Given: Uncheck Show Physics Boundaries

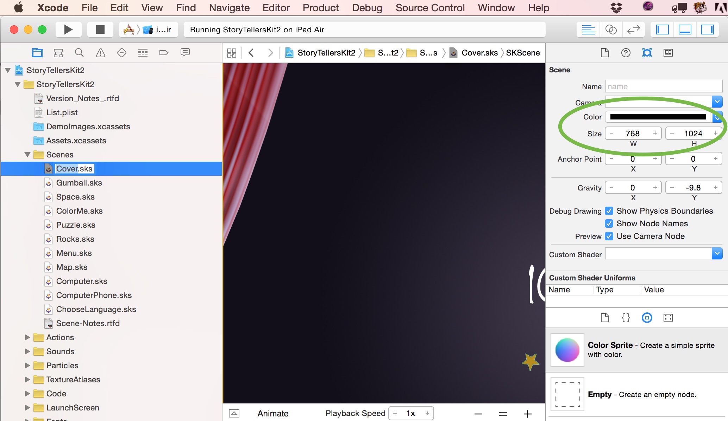Looking at the screenshot, I should tap(609, 211).
